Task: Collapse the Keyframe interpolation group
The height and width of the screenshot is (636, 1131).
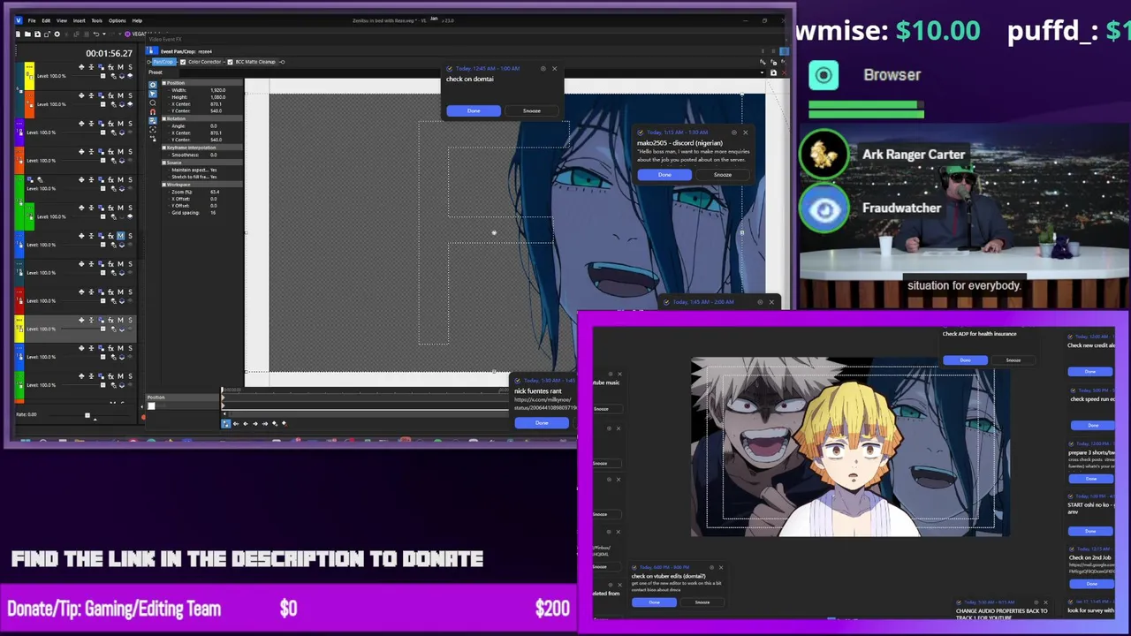Action: tap(164, 148)
